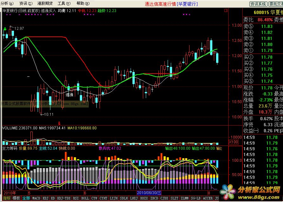Click the 换手 0.62% value
The image size is (283, 202).
[x=266, y=119]
